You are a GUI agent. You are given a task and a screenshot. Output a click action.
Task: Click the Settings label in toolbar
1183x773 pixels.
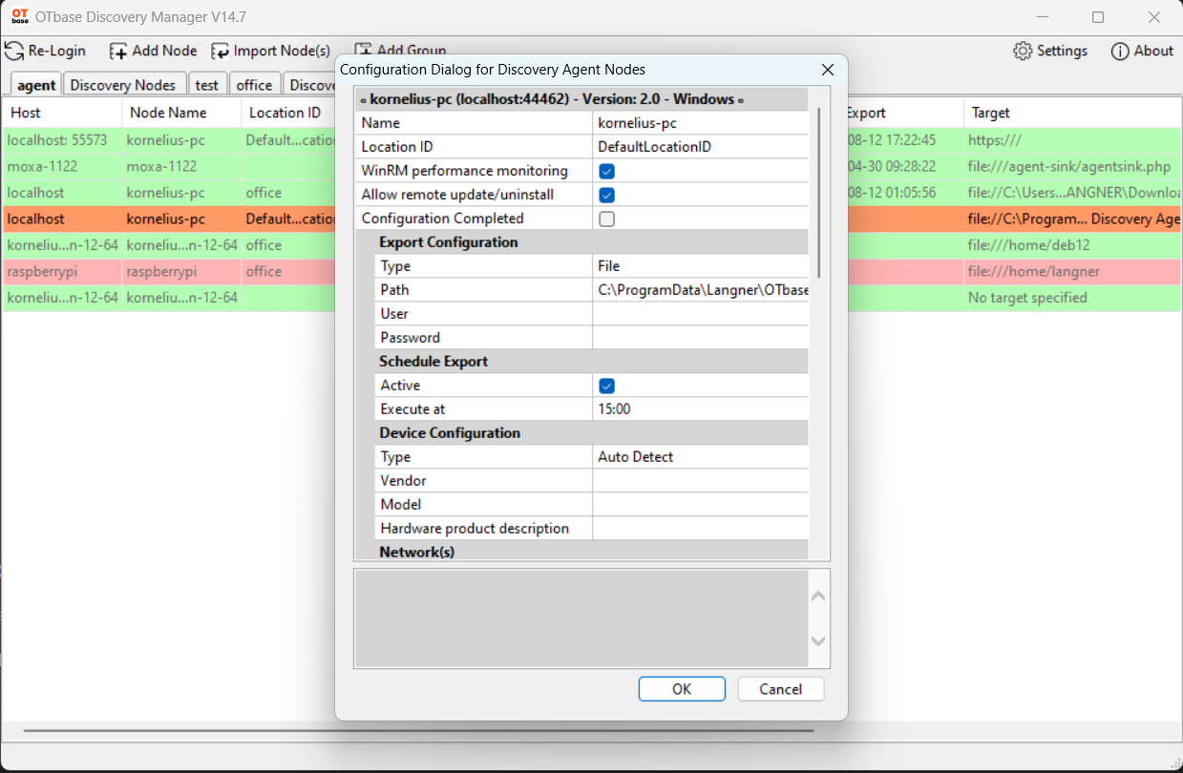[x=1063, y=51]
